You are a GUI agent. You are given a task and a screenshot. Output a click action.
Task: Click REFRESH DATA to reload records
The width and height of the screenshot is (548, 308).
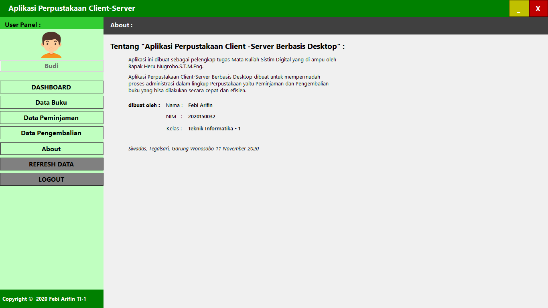coord(51,164)
